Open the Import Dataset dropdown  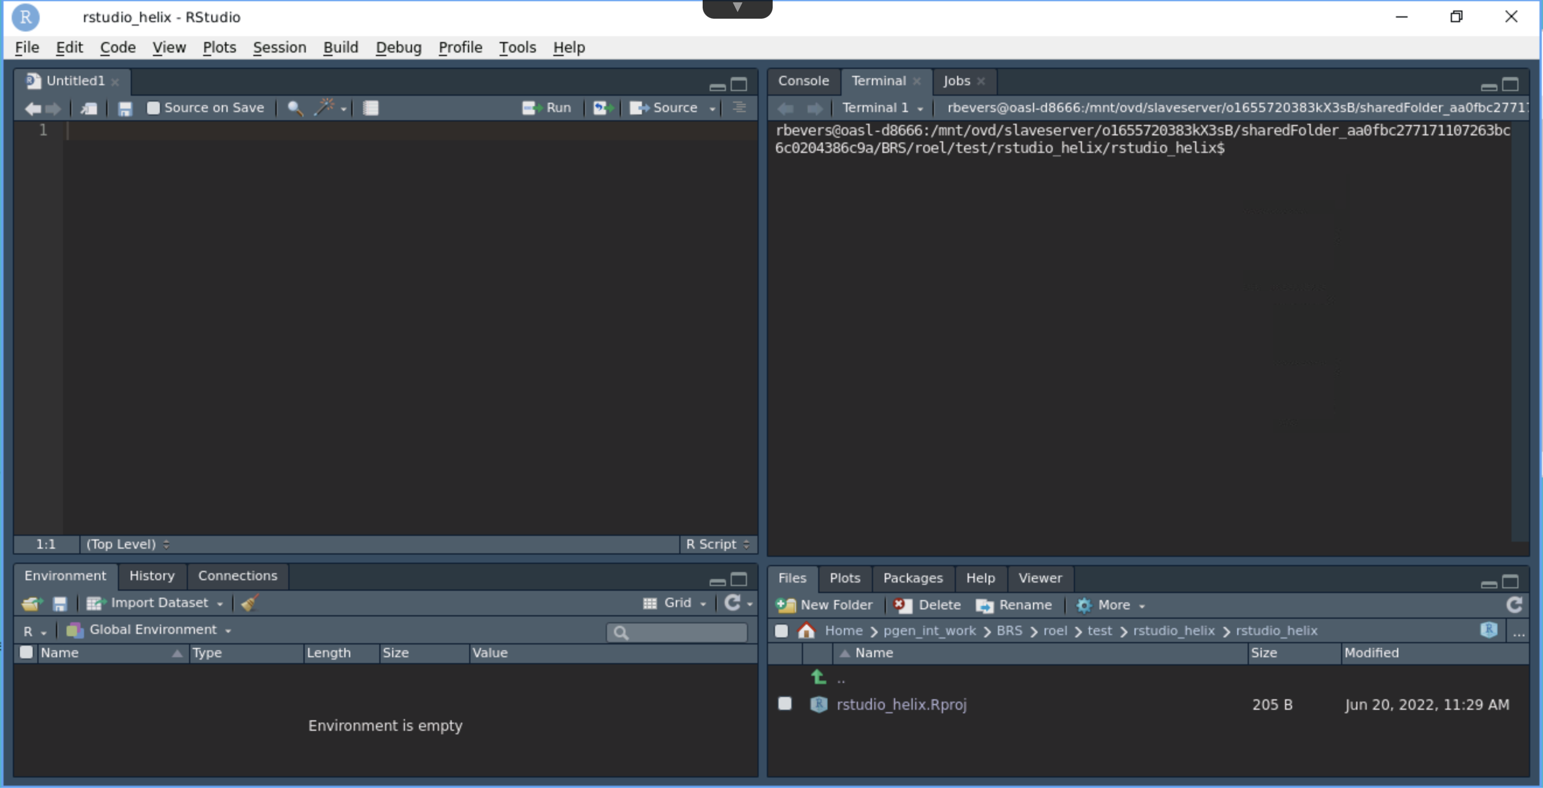tap(156, 603)
